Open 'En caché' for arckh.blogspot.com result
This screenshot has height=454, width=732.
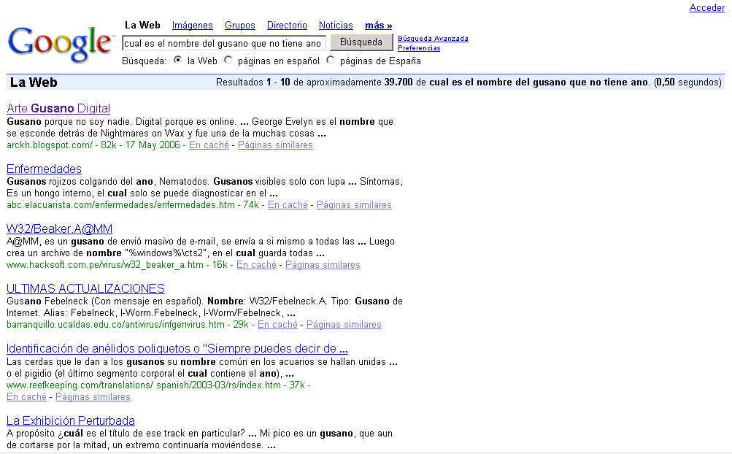click(209, 145)
